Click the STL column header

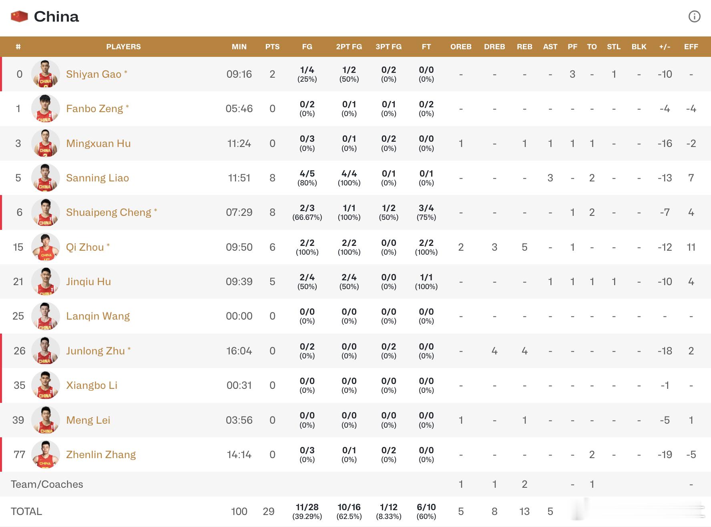[x=614, y=47]
